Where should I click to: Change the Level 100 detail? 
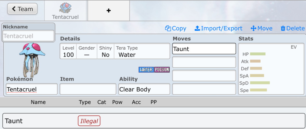(68, 51)
